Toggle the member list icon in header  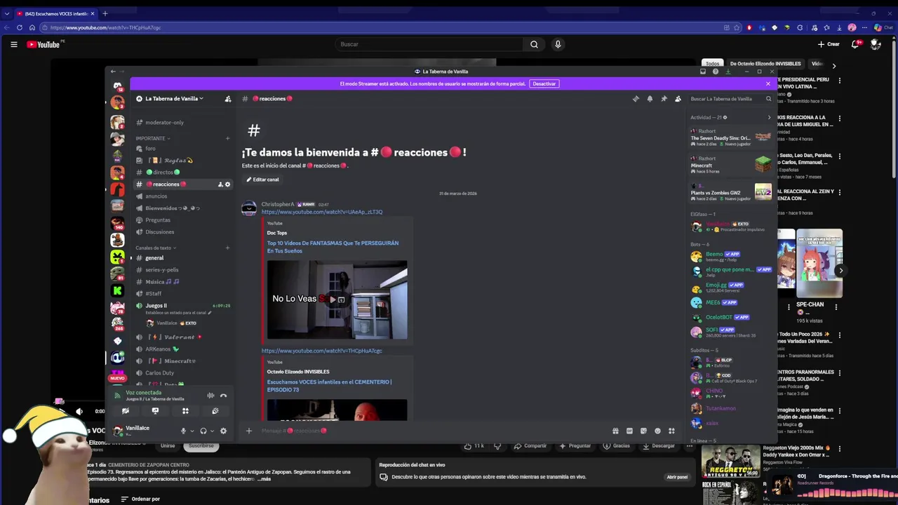tap(678, 99)
